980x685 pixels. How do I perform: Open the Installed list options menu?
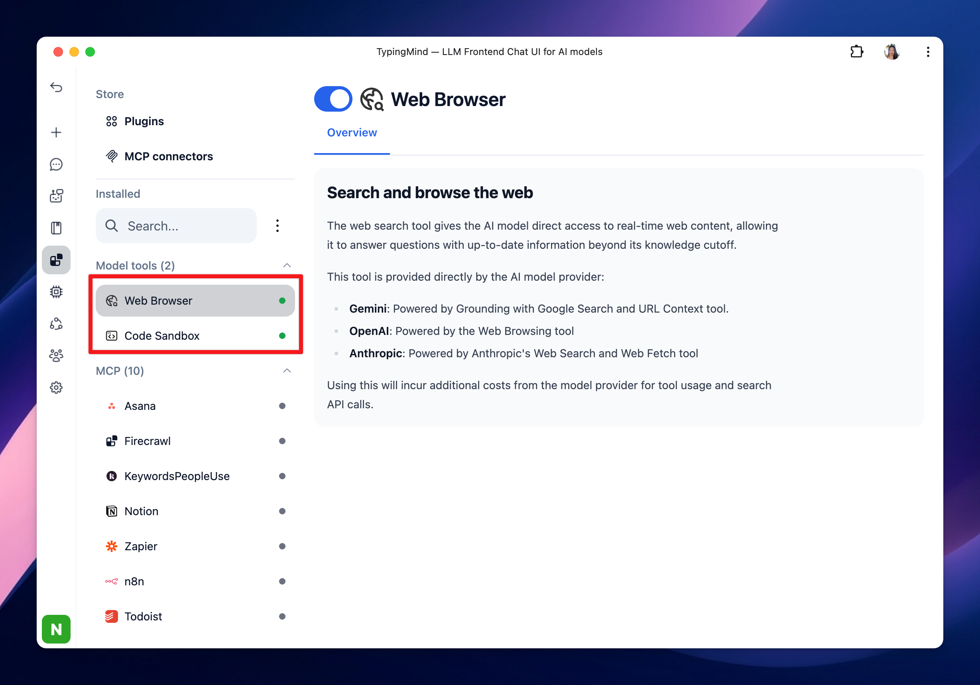coord(277,225)
